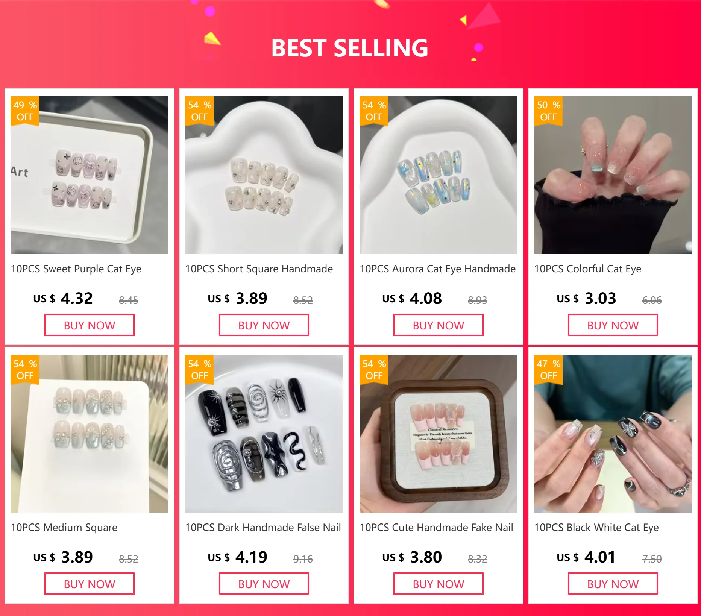Click BUY NOW for Short Square Handmade nails

point(264,325)
